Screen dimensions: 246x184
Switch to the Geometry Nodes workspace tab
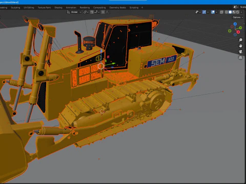pyautogui.click(x=117, y=8)
